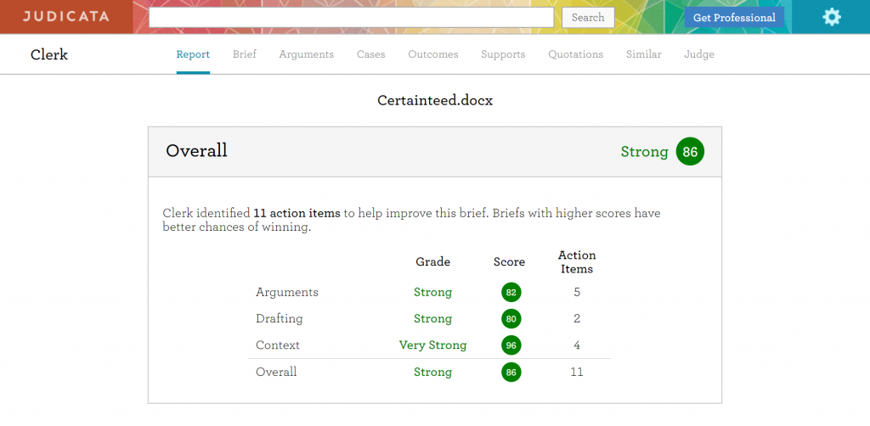Open the Supports tab
This screenshot has height=426, width=870.
[503, 54]
